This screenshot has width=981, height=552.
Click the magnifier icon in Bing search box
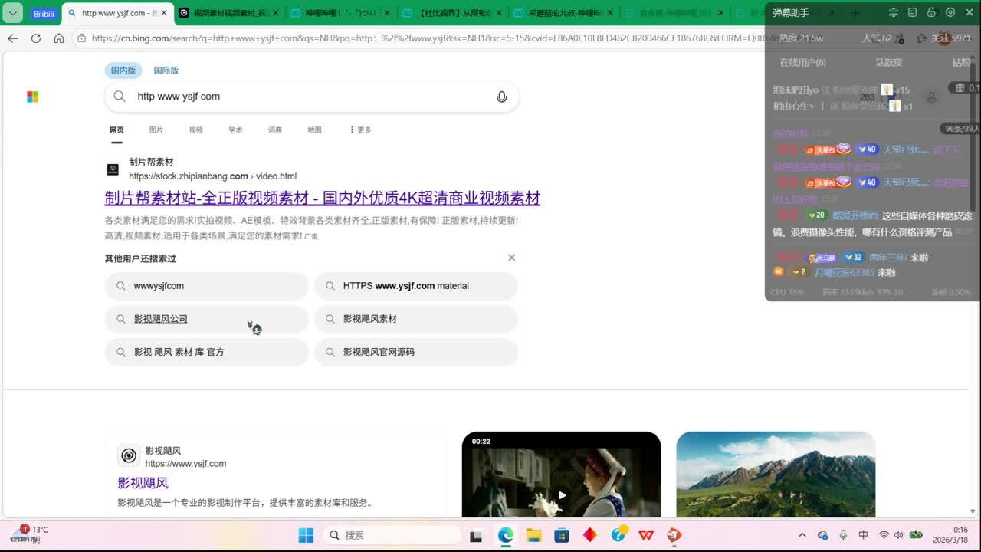click(x=120, y=97)
